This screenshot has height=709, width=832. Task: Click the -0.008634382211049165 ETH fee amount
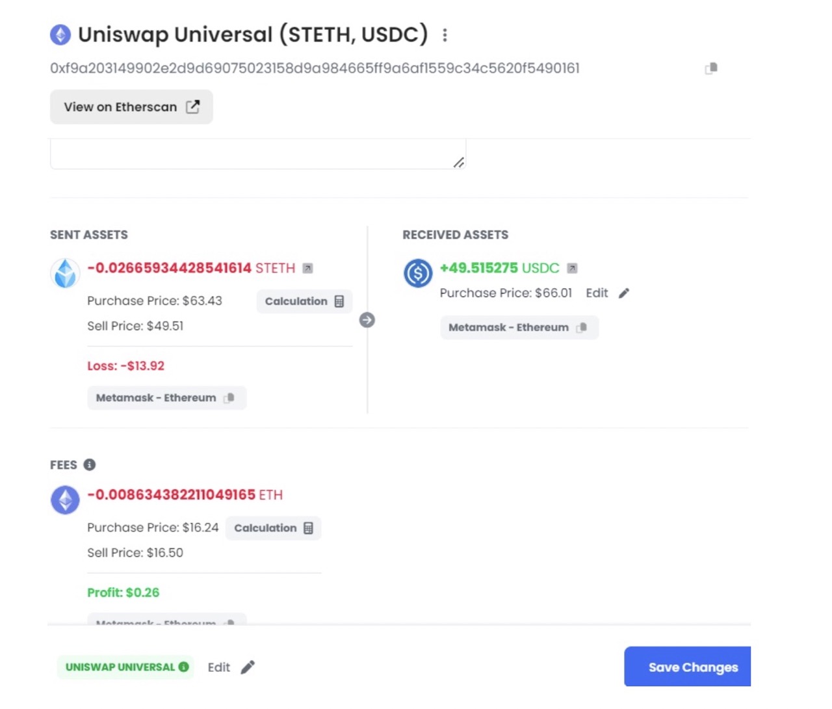click(185, 495)
